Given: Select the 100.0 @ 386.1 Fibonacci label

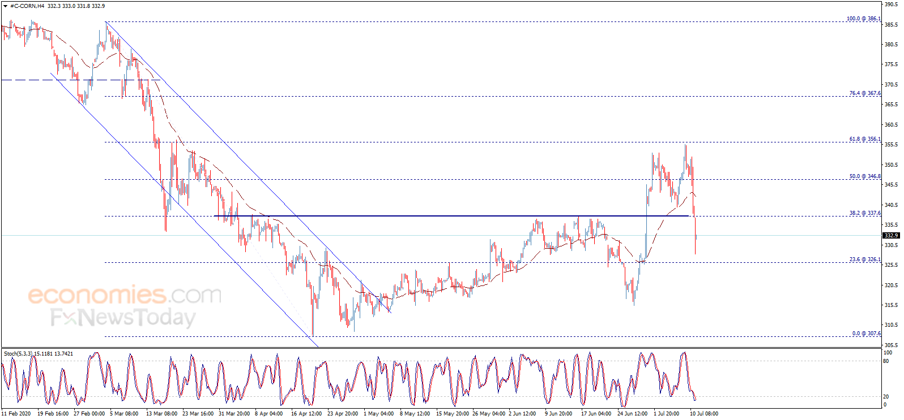Looking at the screenshot, I should click(863, 19).
